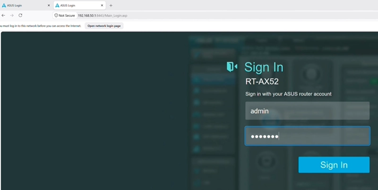Click the door icon beside Sign In heading
Image resolution: width=378 pixels, height=190 pixels.
click(x=232, y=67)
